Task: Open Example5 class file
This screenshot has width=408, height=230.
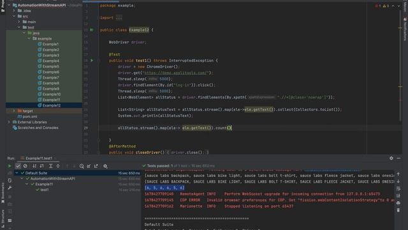Action: coord(48,66)
